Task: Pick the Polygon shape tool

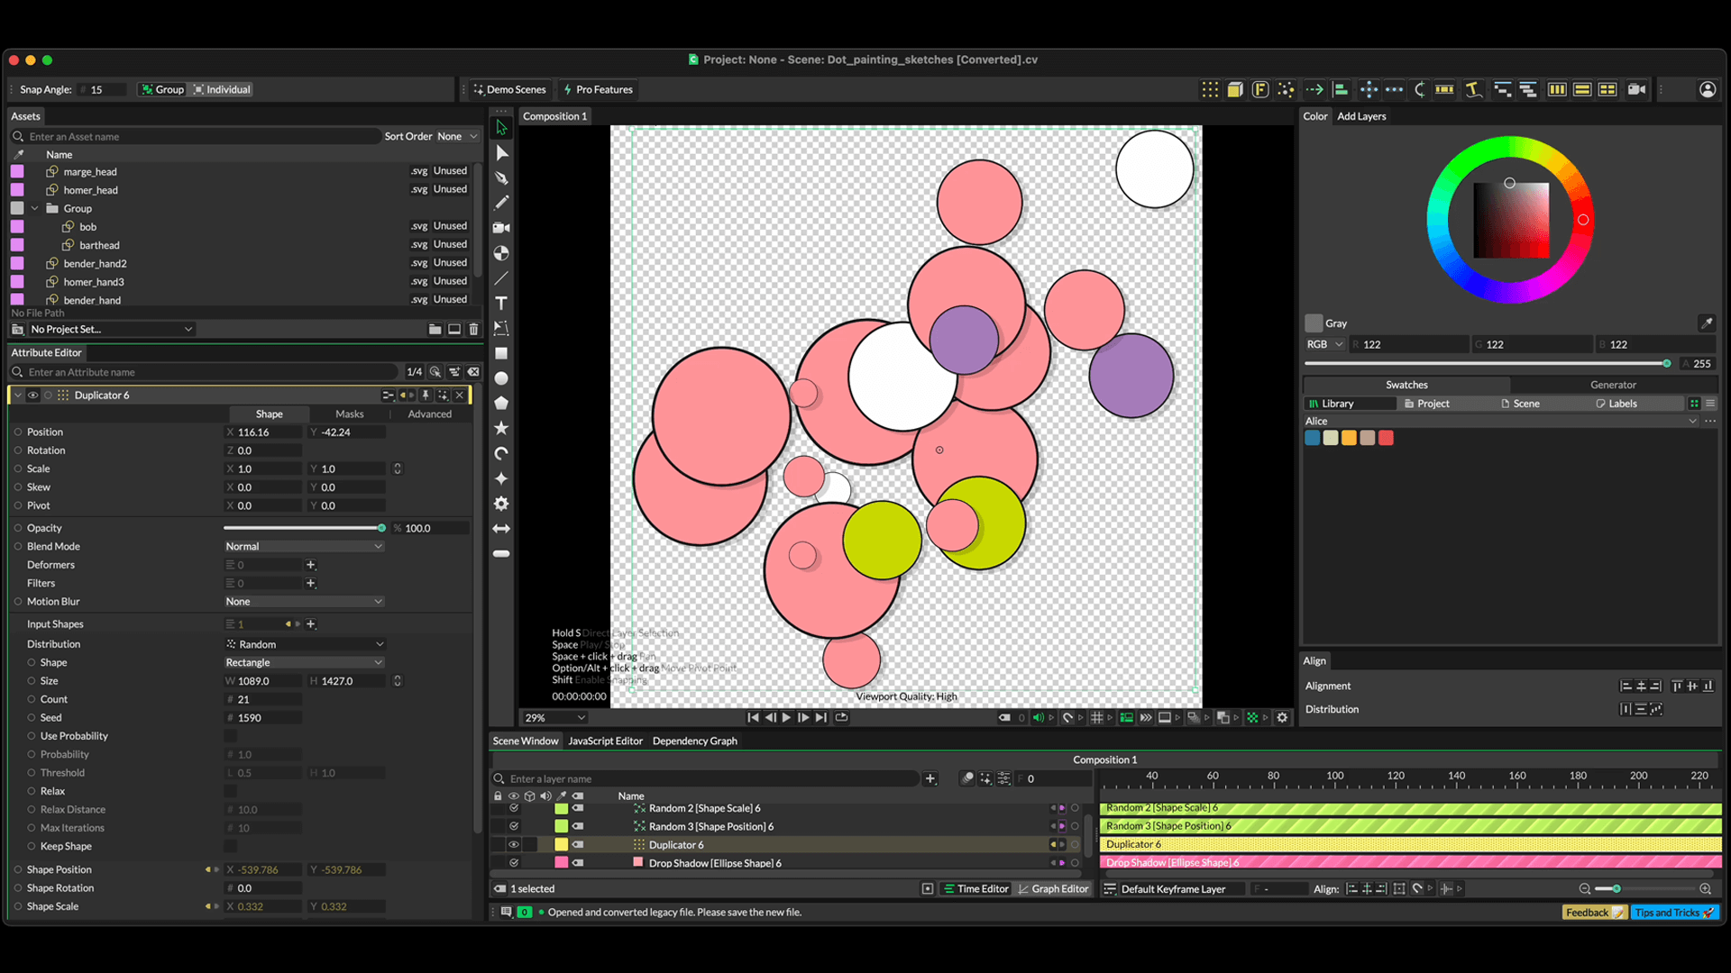Action: click(x=501, y=404)
